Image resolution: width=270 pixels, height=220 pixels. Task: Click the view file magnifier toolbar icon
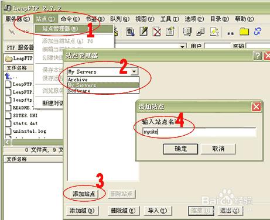point(130,32)
